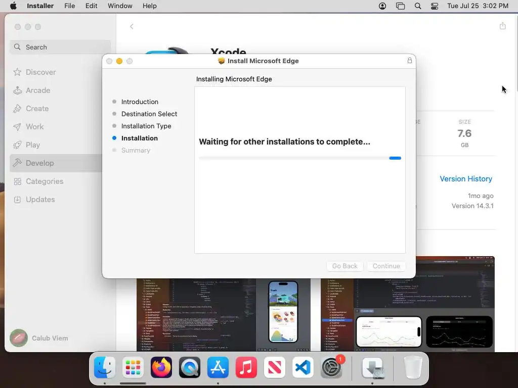Select Updates in App Store sidebar
This screenshot has height=388, width=518.
pos(57,199)
